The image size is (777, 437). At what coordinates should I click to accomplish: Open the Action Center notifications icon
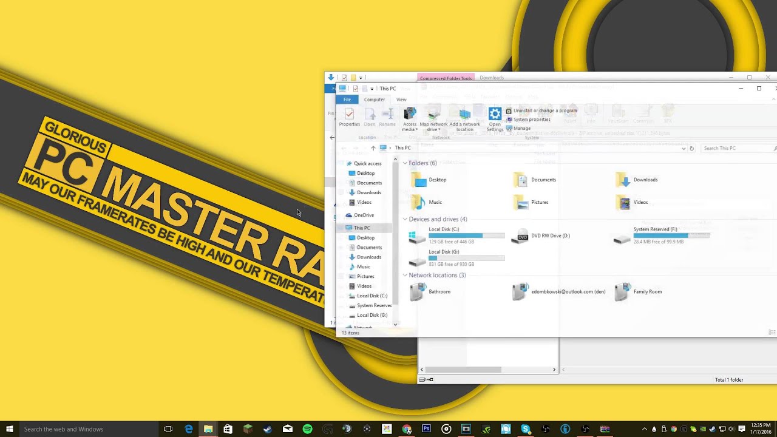742,429
